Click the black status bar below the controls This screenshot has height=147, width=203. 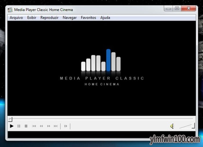(x=101, y=135)
